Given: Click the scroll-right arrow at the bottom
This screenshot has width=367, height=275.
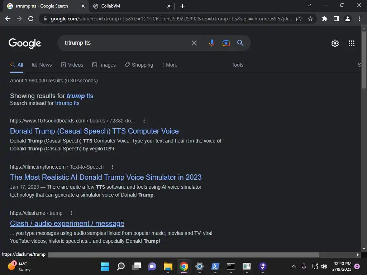Looking at the screenshot, I should [358, 255].
